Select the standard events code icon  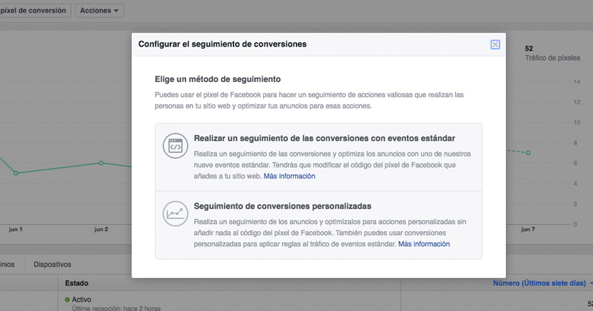[175, 146]
